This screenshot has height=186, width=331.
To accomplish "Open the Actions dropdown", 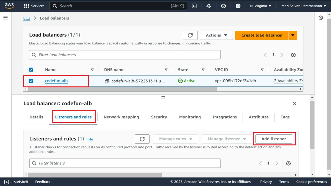I will 216,35.
